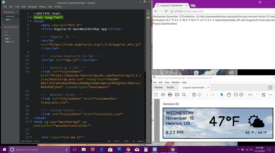Click the Acrobat page number field
This screenshot has height=153, width=275.
pos(207,95)
